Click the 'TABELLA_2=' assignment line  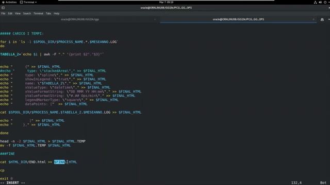pos(52,54)
